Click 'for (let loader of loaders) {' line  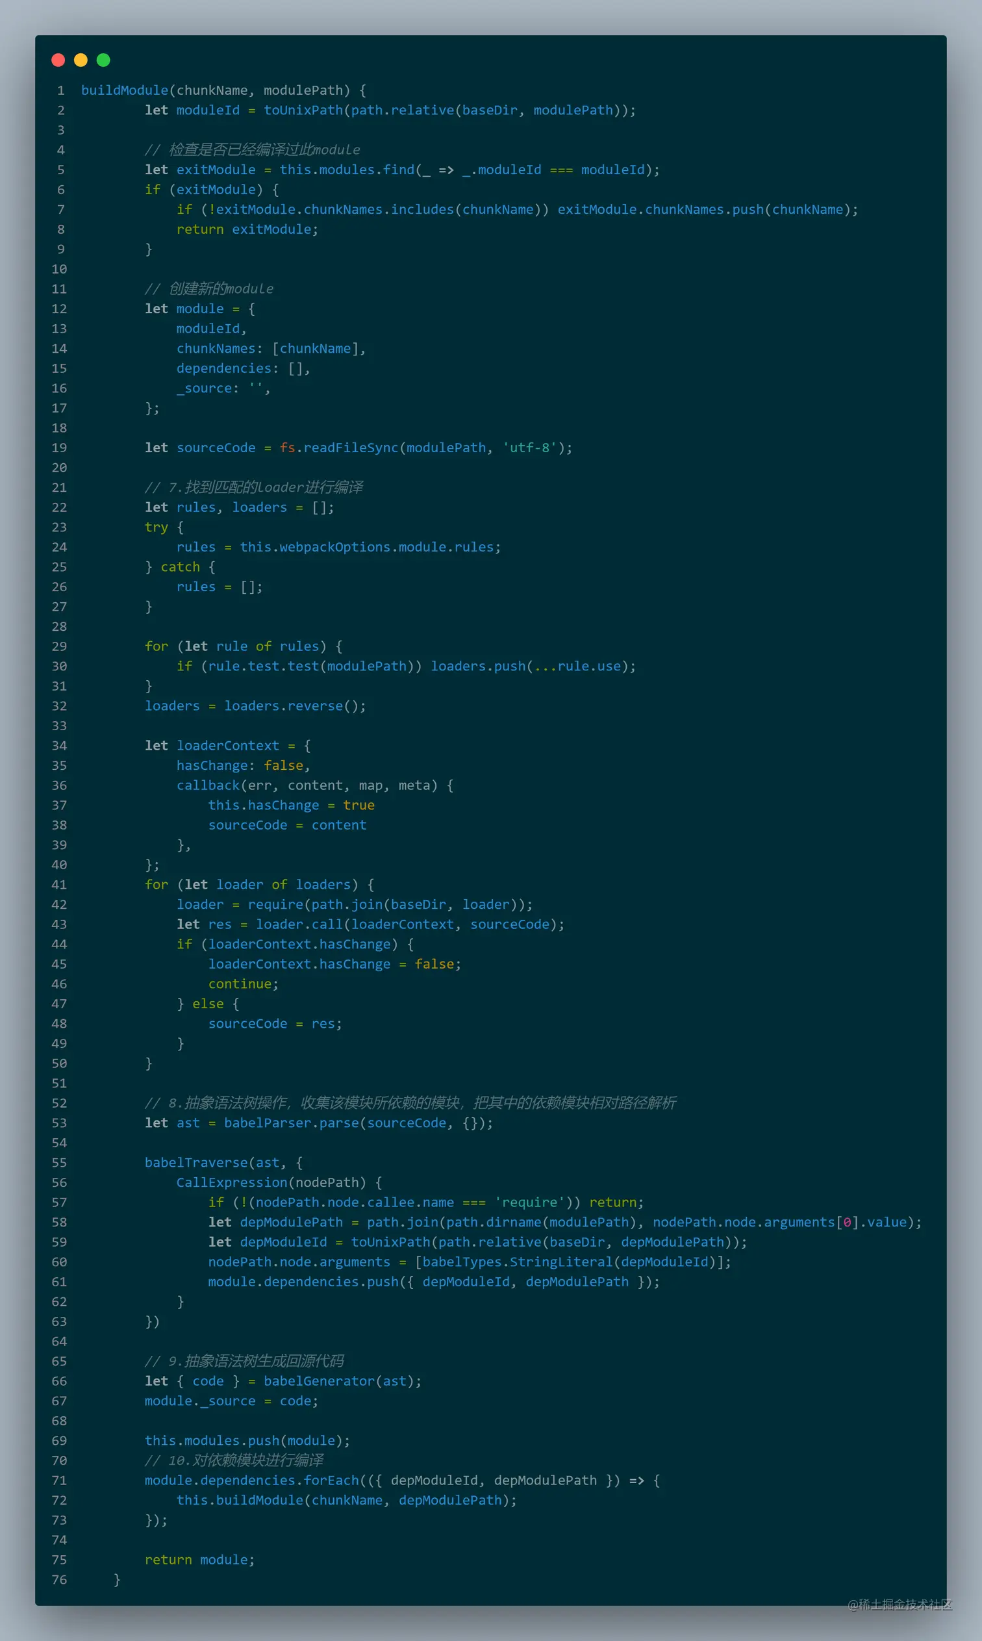259,884
